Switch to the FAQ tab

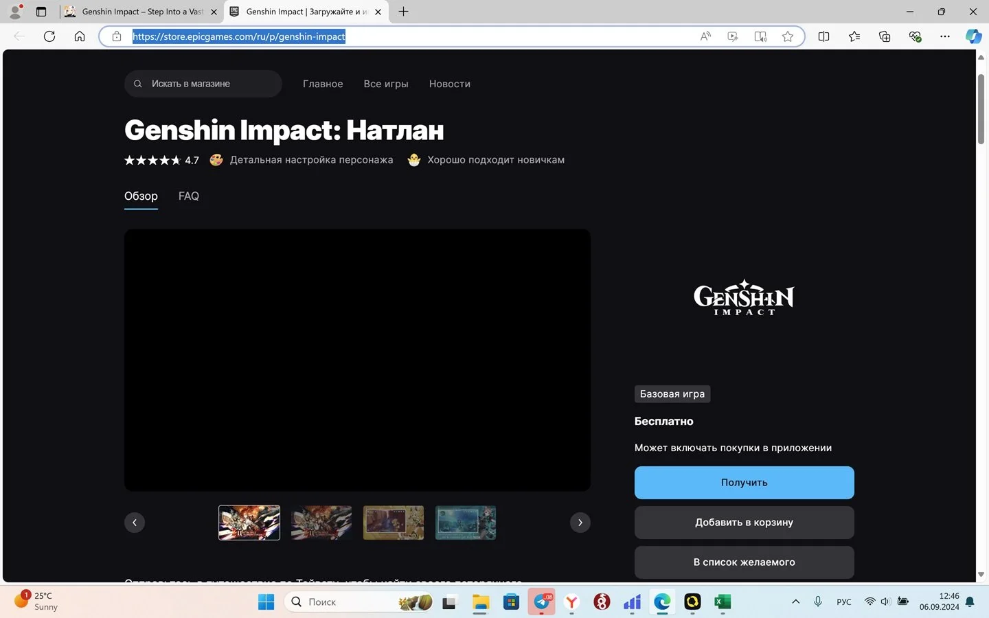189,196
